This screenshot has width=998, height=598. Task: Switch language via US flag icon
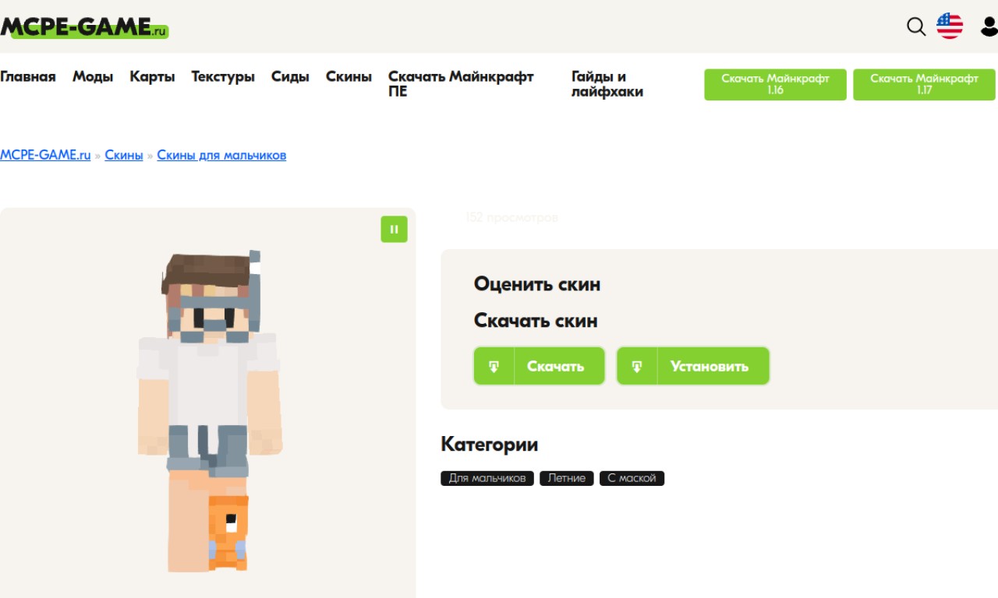pyautogui.click(x=950, y=26)
